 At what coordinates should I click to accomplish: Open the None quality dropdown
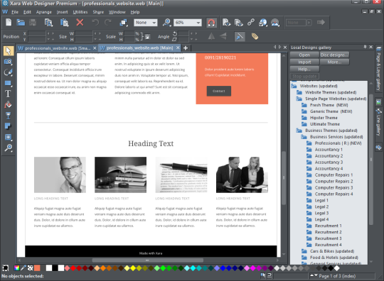(x=146, y=23)
